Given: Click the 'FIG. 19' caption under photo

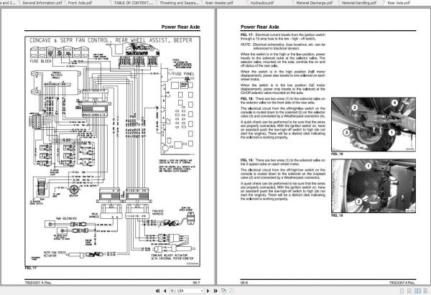Looking at the screenshot, I should 337,215.
